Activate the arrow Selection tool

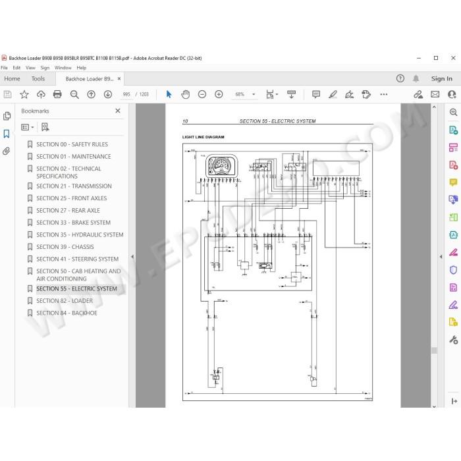(169, 94)
